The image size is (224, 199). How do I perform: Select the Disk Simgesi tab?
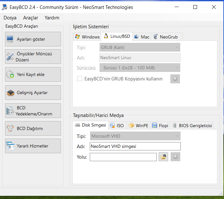point(90,125)
